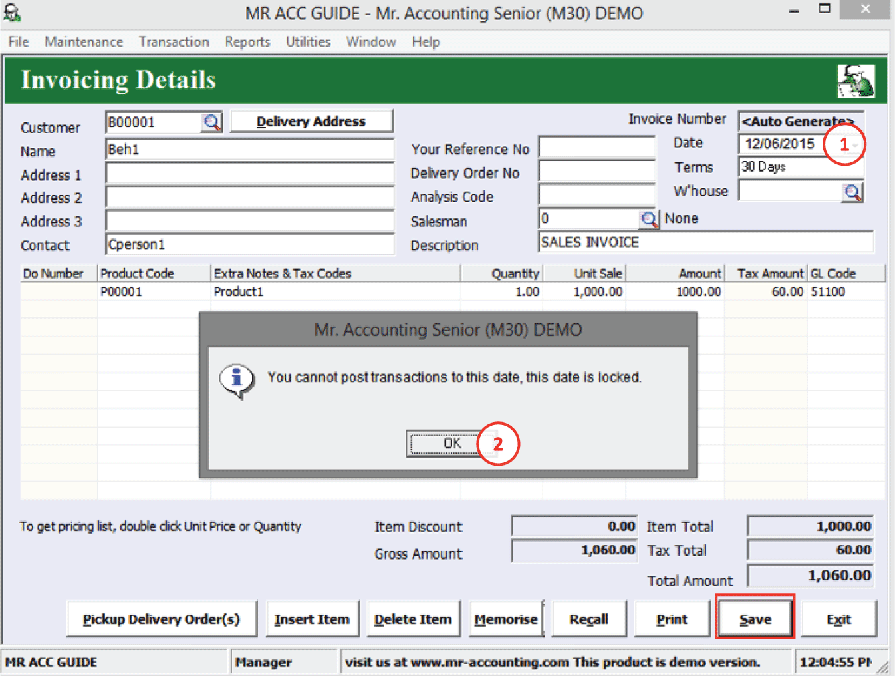
Task: Click the W'house input field
Action: click(x=789, y=192)
